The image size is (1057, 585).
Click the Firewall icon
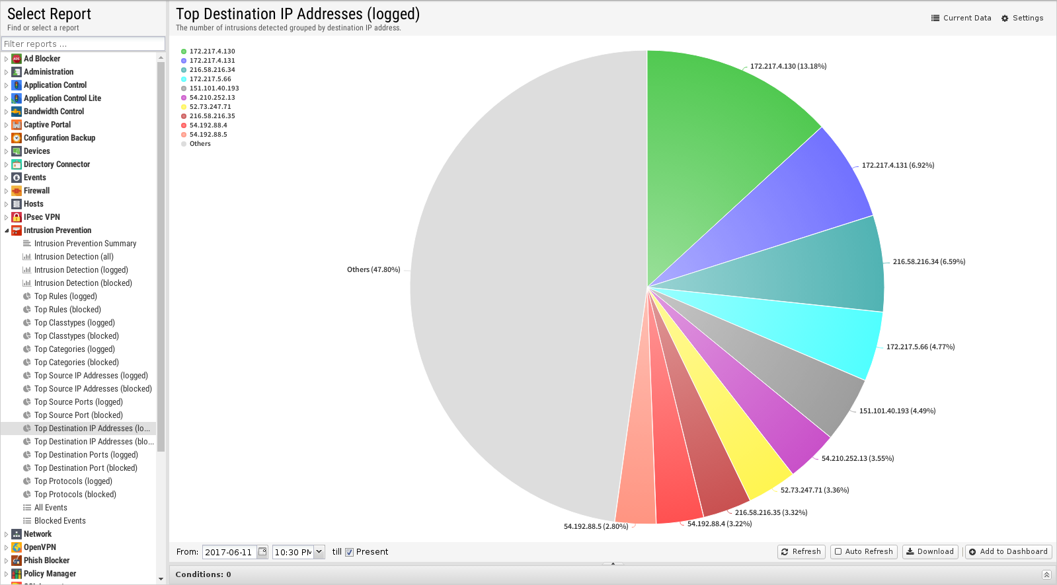pyautogui.click(x=17, y=191)
